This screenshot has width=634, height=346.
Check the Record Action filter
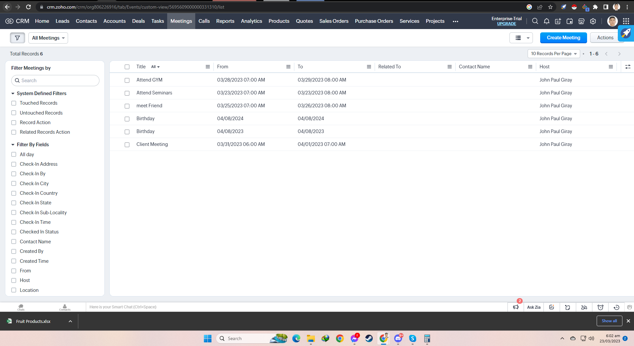point(14,122)
